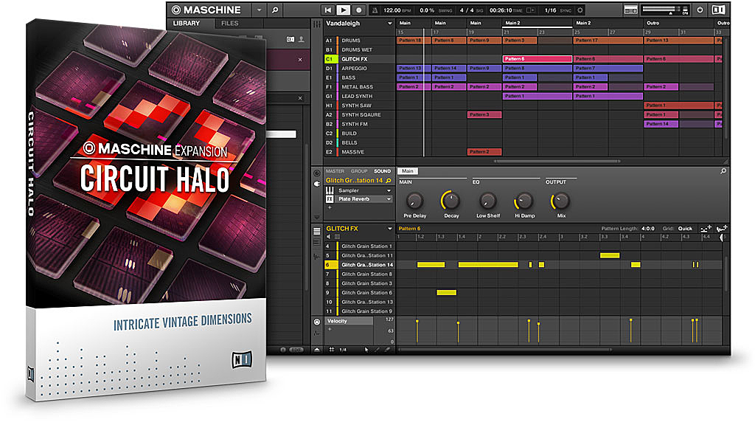Viewport: 755px width, 425px height.
Task: Select the Main 2 scene at bar 21
Action: coord(537,23)
